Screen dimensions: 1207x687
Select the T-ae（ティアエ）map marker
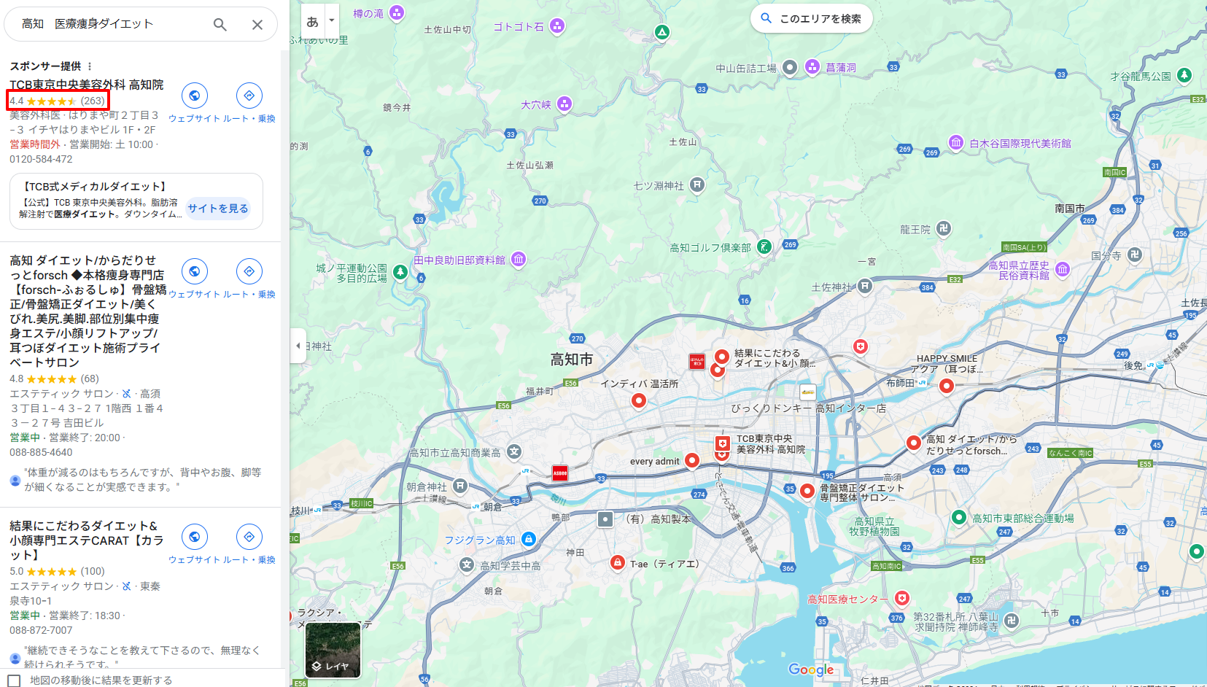(x=618, y=562)
